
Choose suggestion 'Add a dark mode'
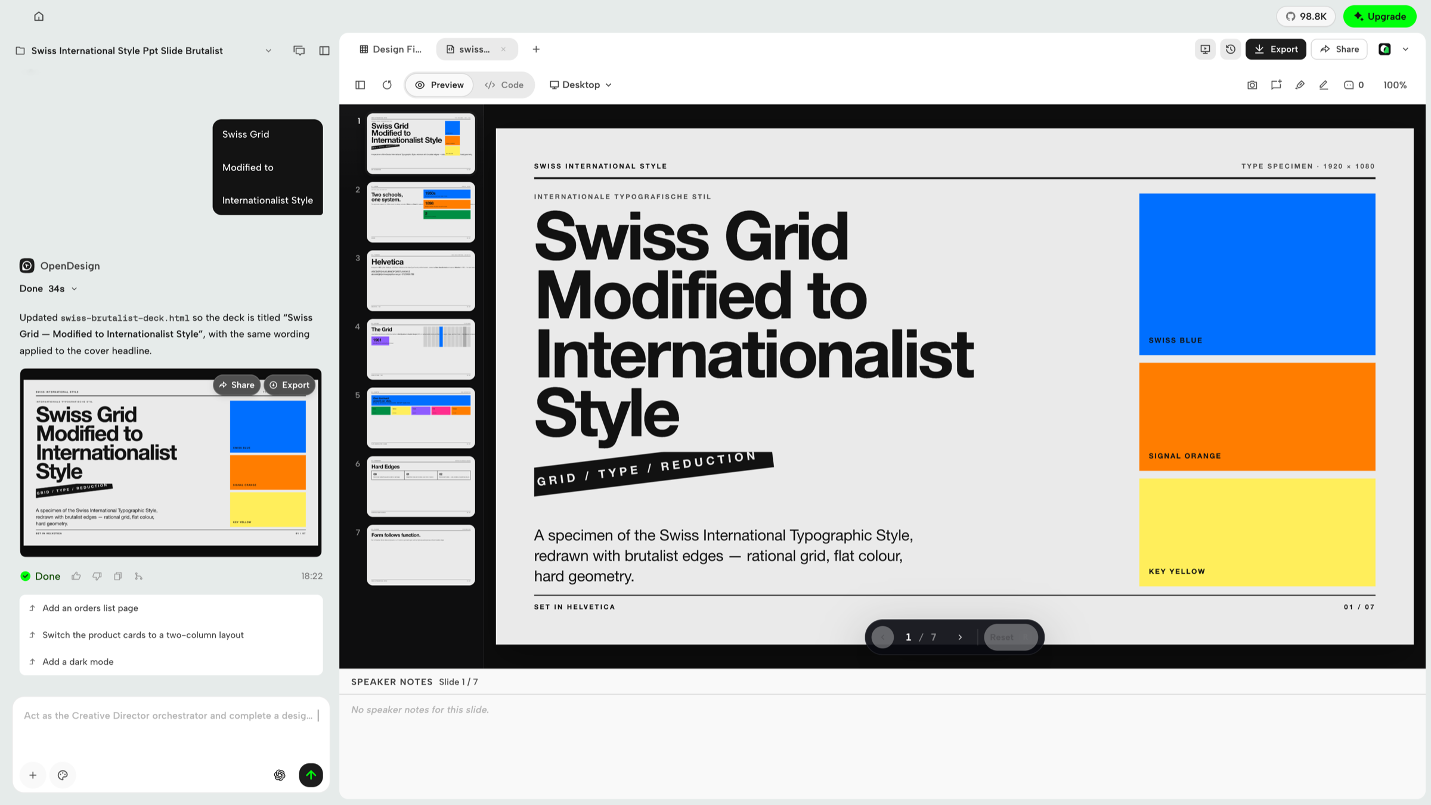(x=171, y=662)
